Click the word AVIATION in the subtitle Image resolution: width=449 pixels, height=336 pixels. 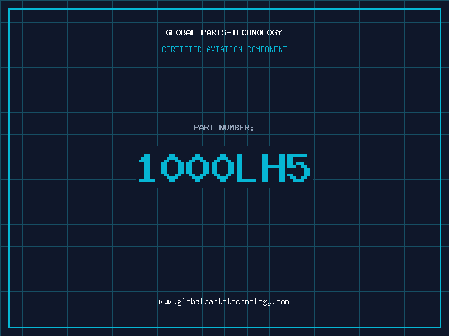tap(224, 49)
